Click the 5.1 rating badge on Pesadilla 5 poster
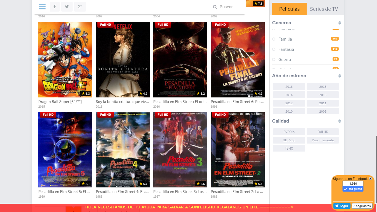377x212 pixels. [86, 184]
